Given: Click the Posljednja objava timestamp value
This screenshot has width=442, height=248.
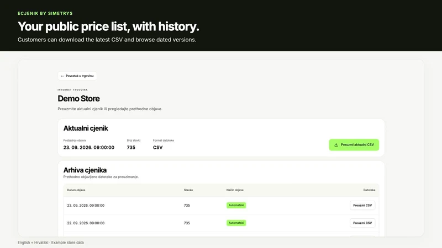Looking at the screenshot, I should click(x=89, y=147).
